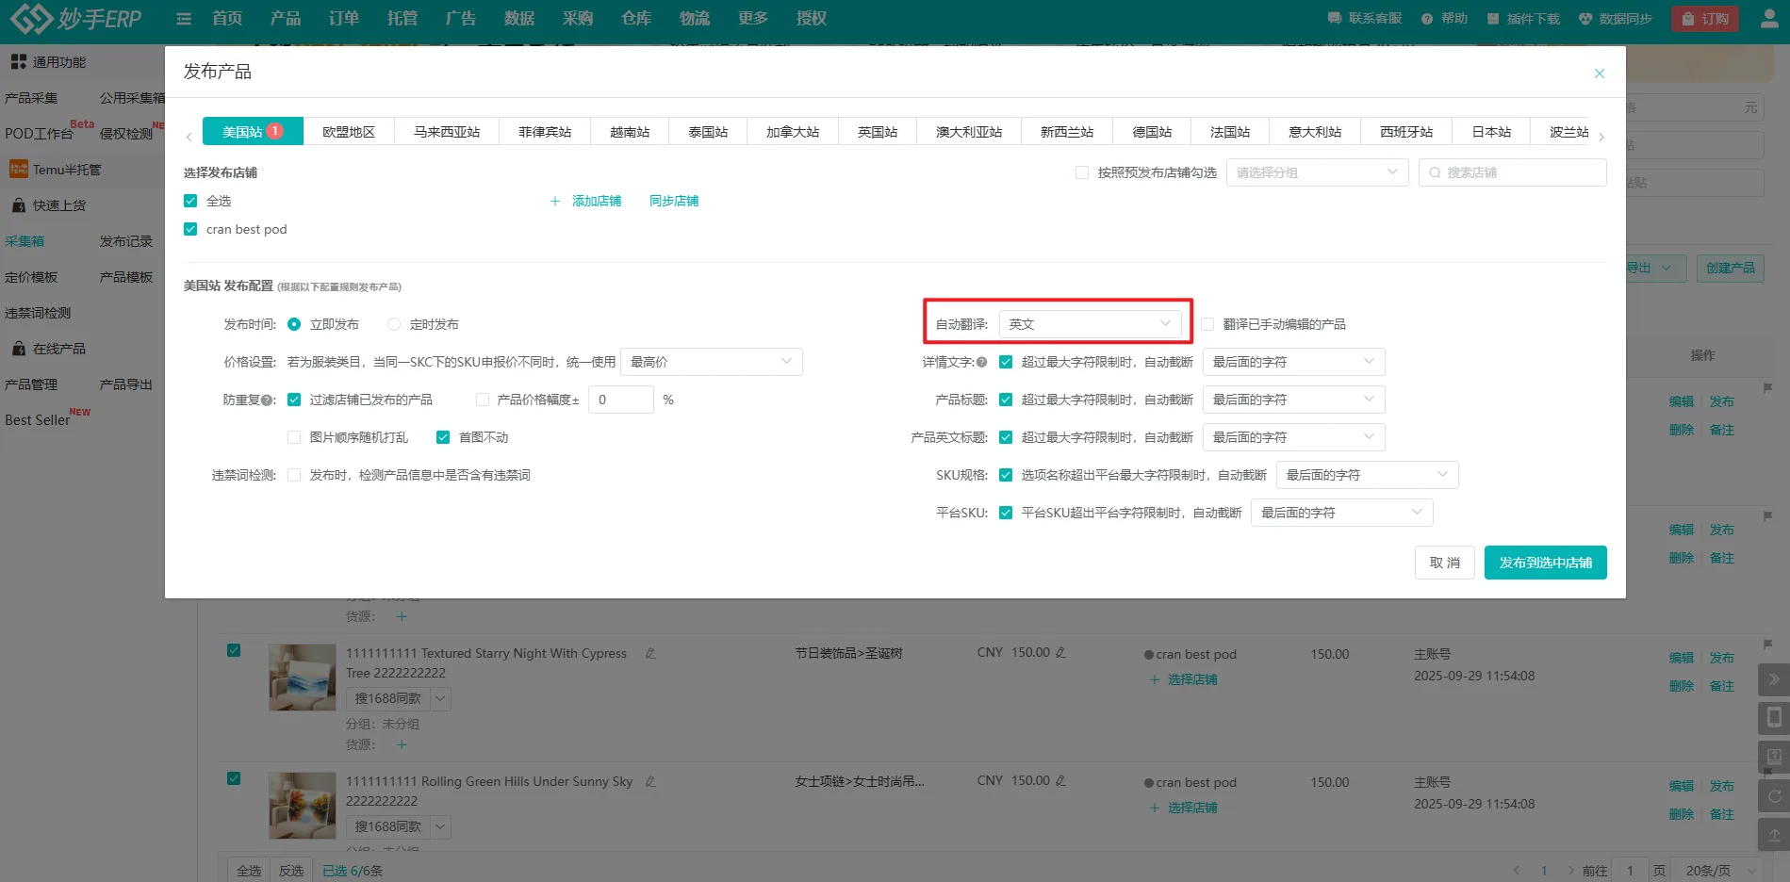
Task: Switch to the 日本站 tab
Action: 1491,132
